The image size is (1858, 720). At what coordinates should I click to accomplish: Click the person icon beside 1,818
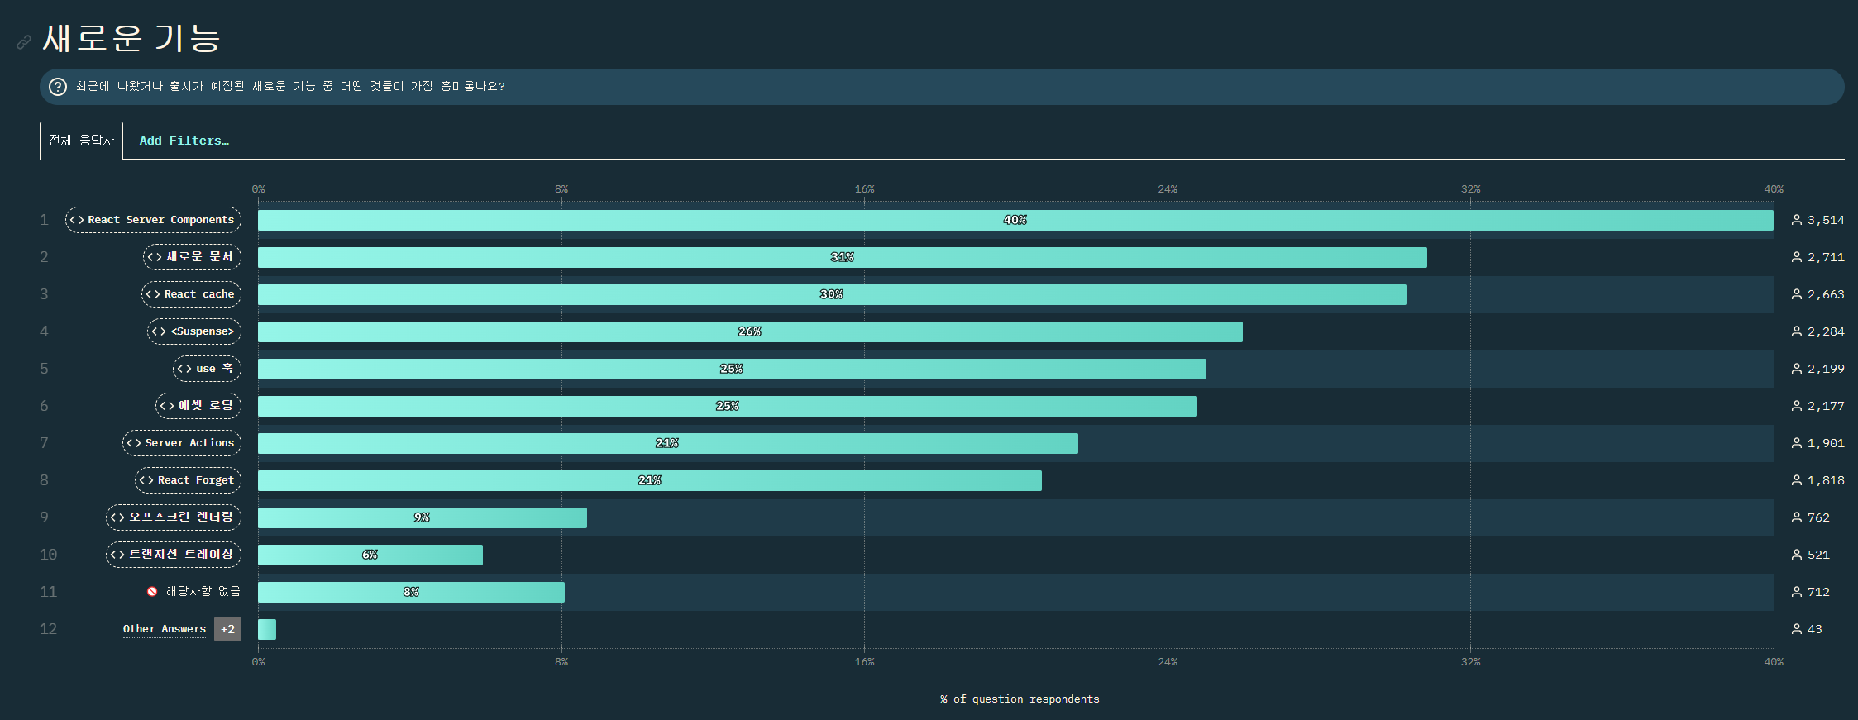pyautogui.click(x=1797, y=480)
